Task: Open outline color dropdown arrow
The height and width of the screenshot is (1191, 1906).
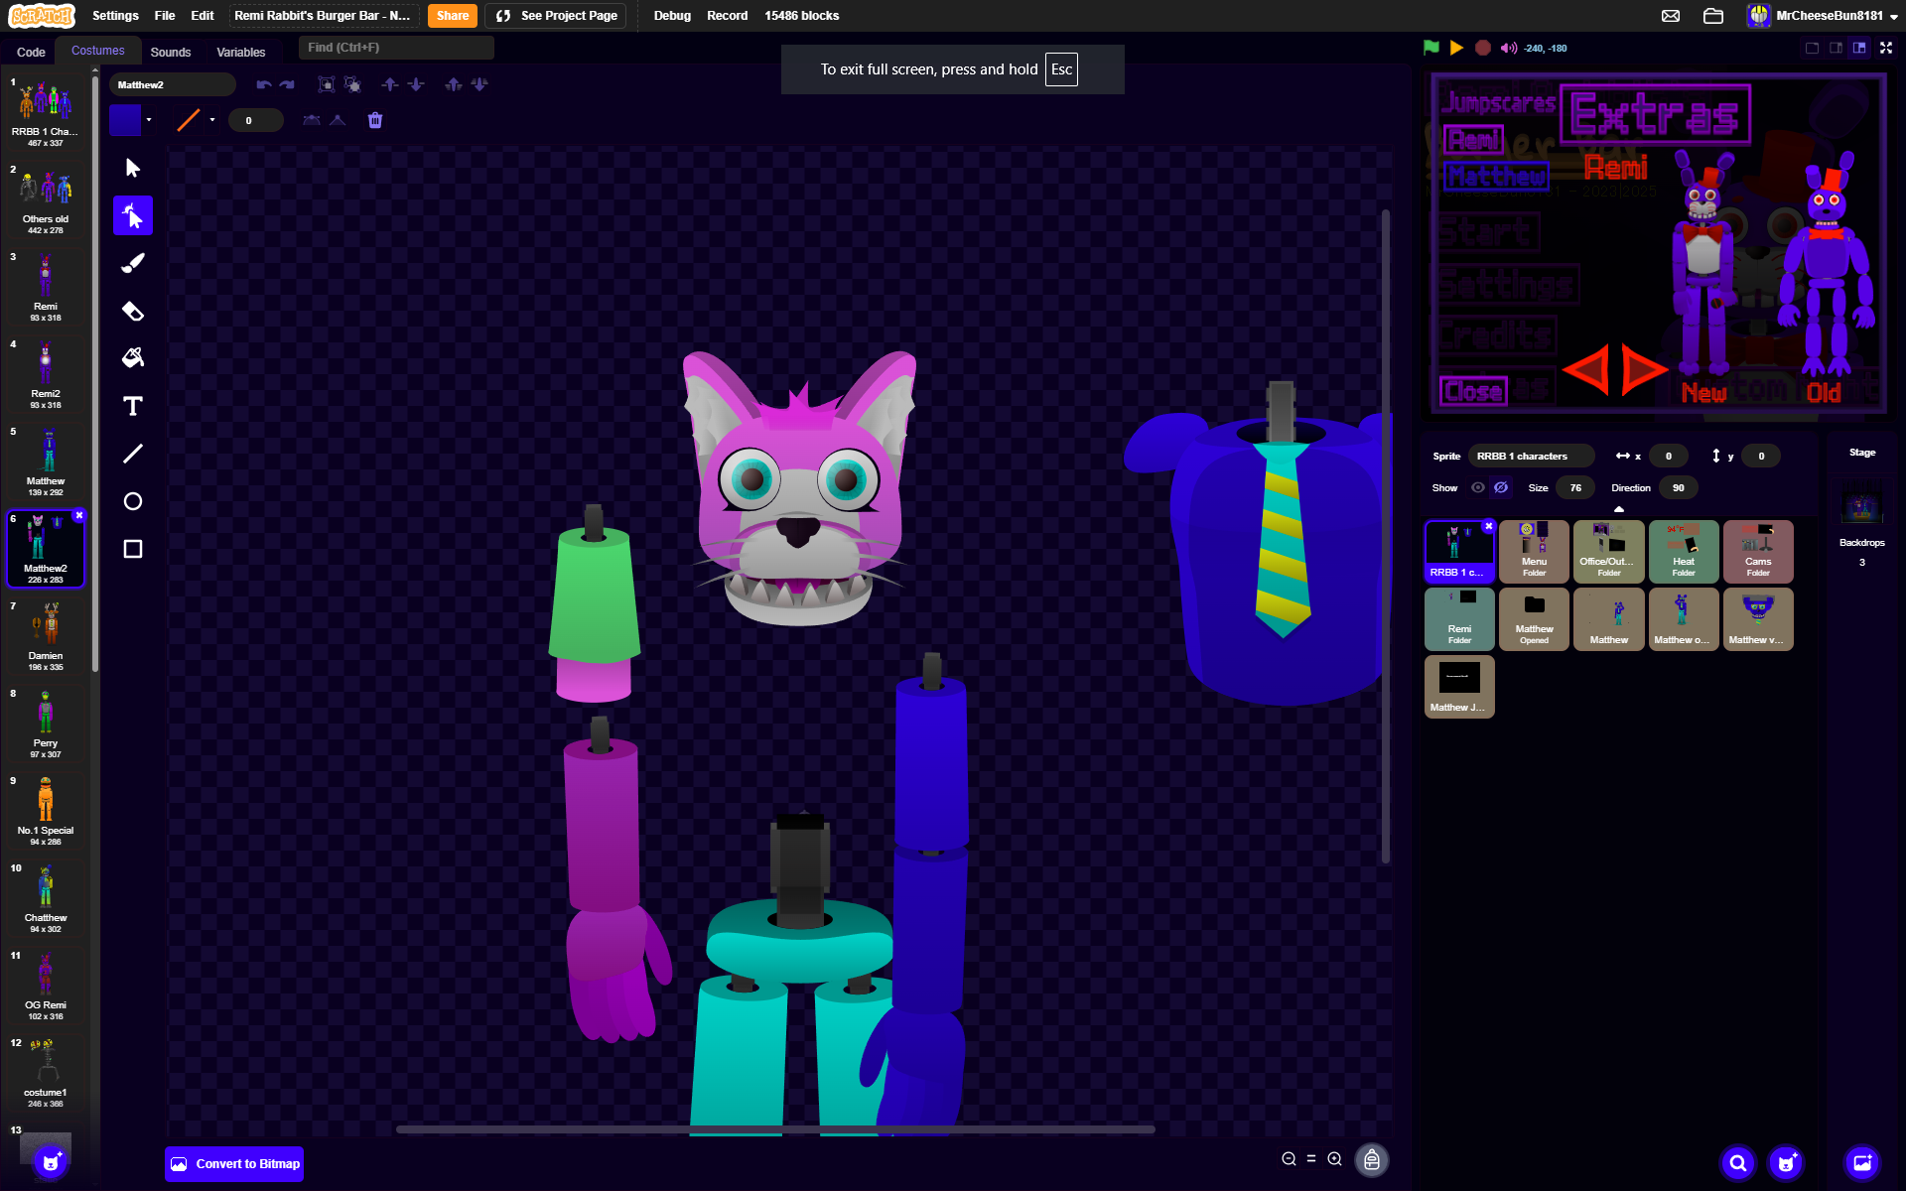Action: [212, 120]
